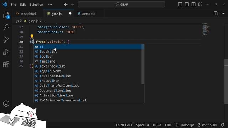Click the editor vertical scrollbar thumb

tap(226, 81)
